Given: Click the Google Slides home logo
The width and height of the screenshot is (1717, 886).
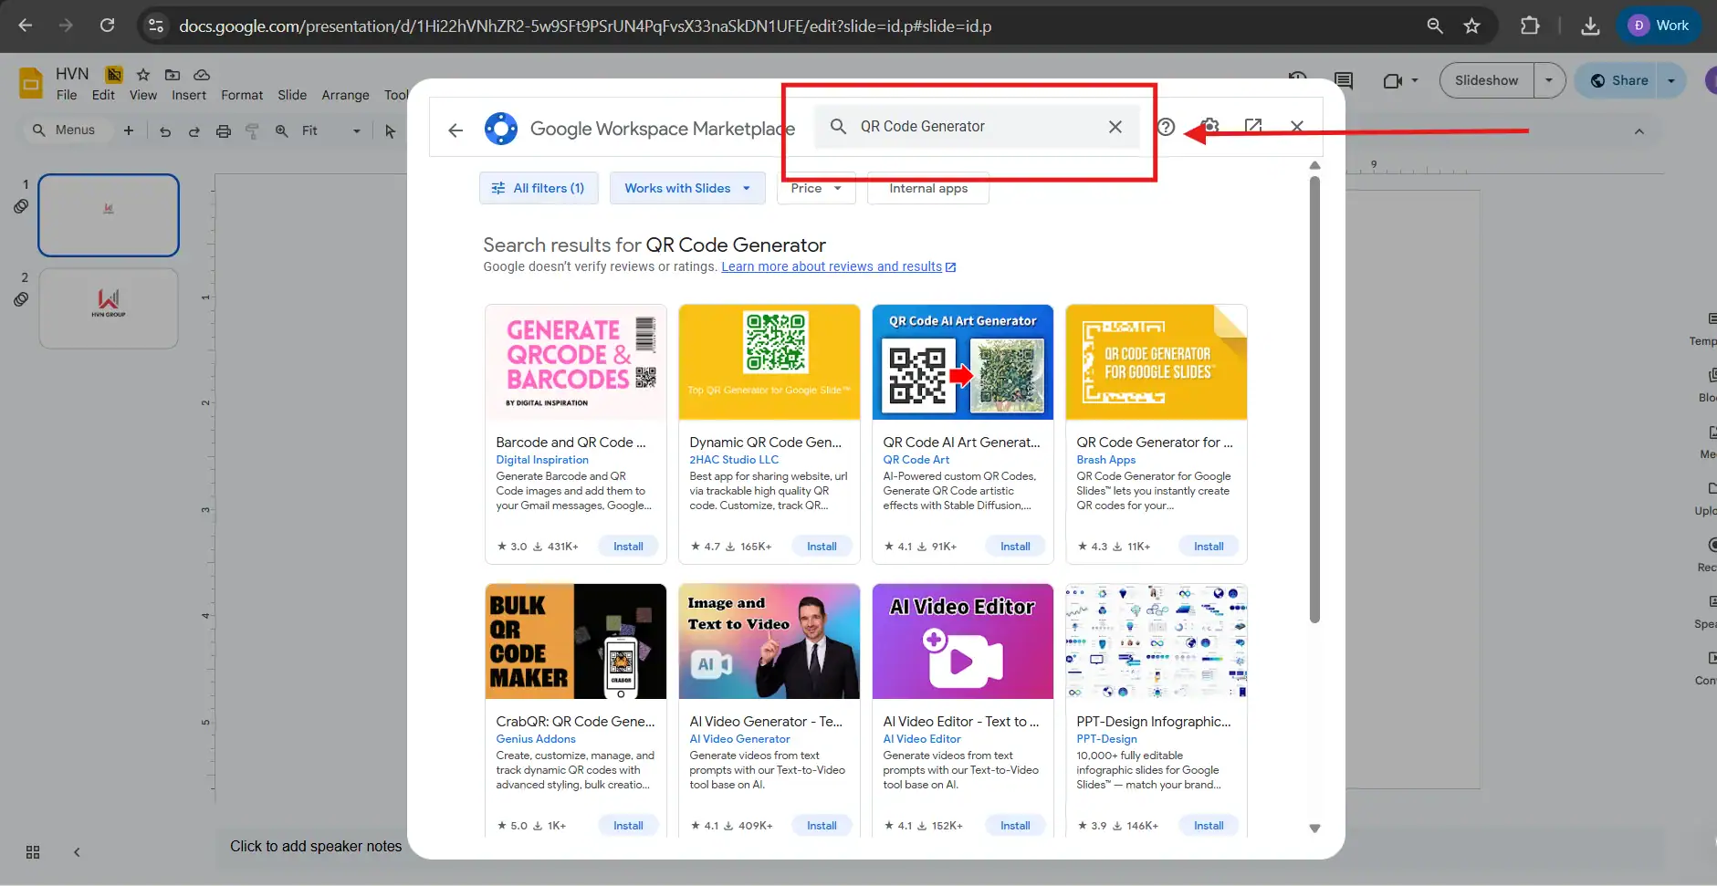Looking at the screenshot, I should click(x=31, y=83).
